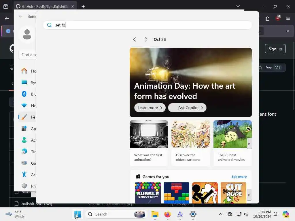
Task: Show hidden system tray icons
Action: click(221, 214)
